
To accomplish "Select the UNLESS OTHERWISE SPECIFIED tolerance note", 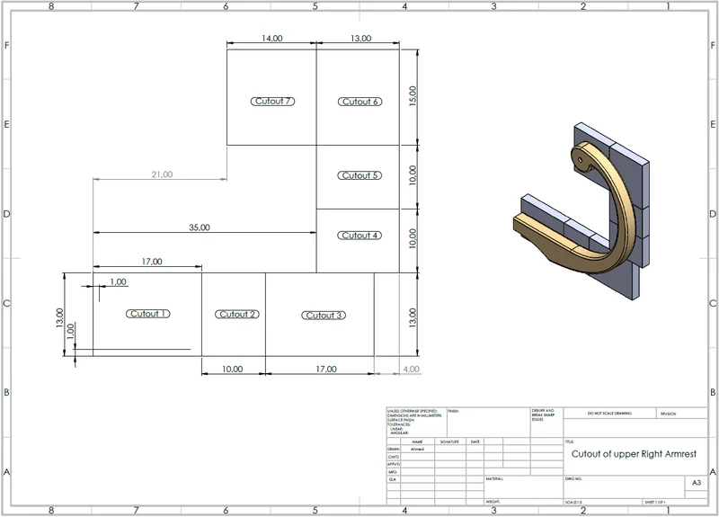I will [414, 422].
